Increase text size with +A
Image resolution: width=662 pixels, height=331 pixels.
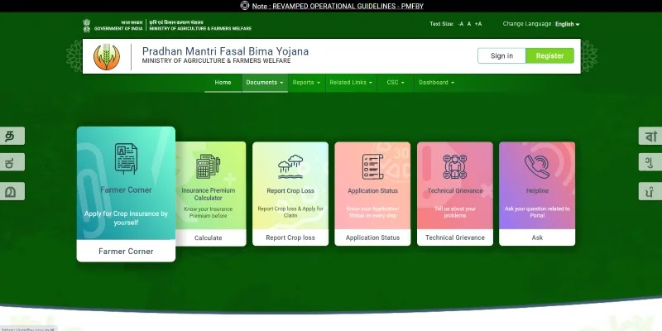pos(478,24)
